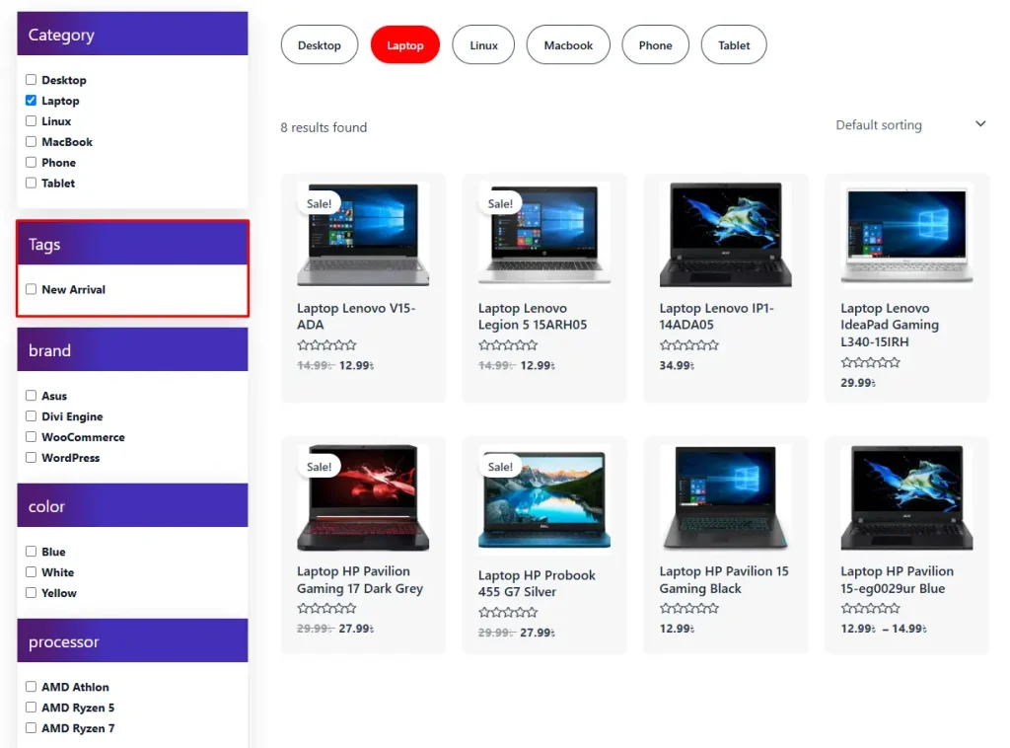Image resolution: width=1010 pixels, height=748 pixels.
Task: Click the 34.99 price of Lenovo IP1-14ADA05
Action: pos(677,365)
